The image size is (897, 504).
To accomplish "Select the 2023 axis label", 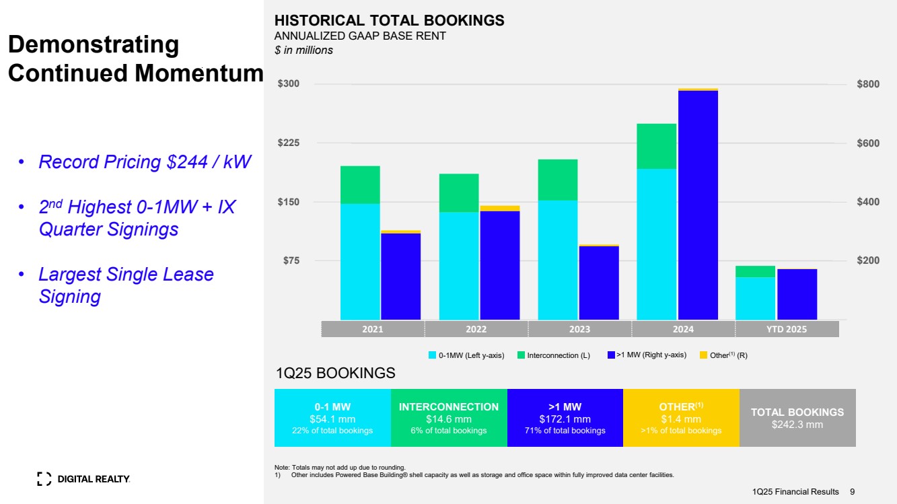I will click(579, 329).
